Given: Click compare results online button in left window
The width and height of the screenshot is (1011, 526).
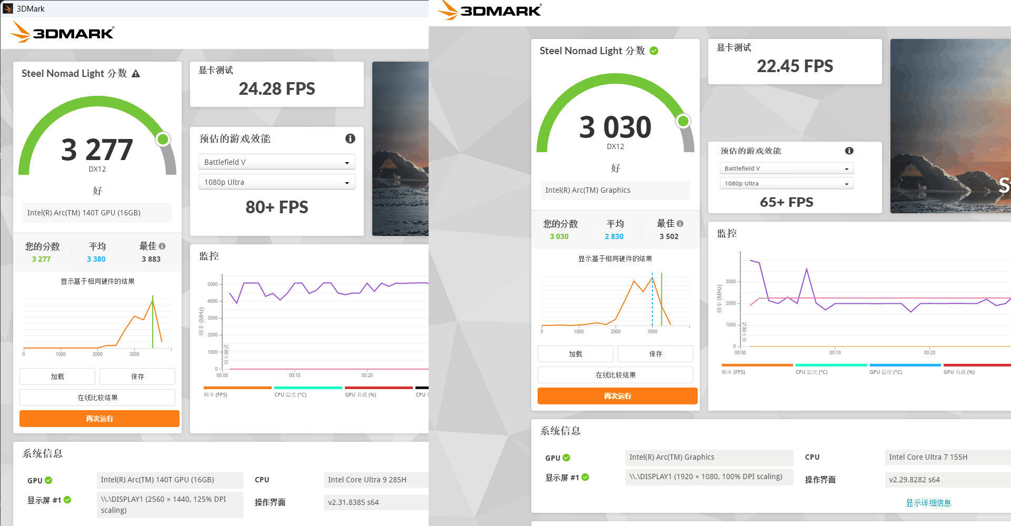Looking at the screenshot, I should tap(97, 398).
